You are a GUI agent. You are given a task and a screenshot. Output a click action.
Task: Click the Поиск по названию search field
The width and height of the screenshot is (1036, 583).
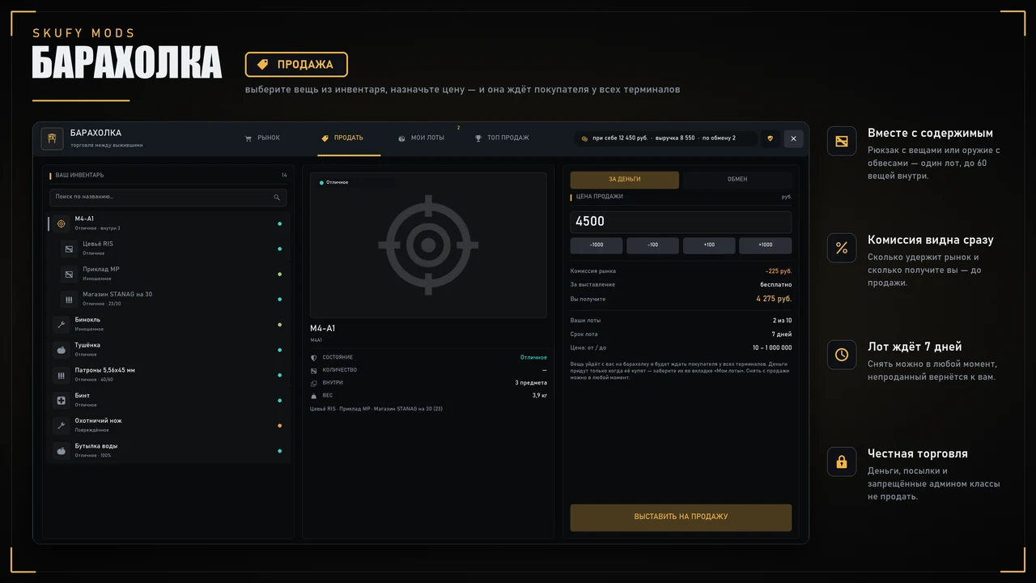point(168,197)
